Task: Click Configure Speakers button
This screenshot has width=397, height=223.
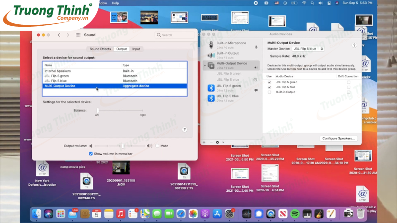Action: point(338,138)
